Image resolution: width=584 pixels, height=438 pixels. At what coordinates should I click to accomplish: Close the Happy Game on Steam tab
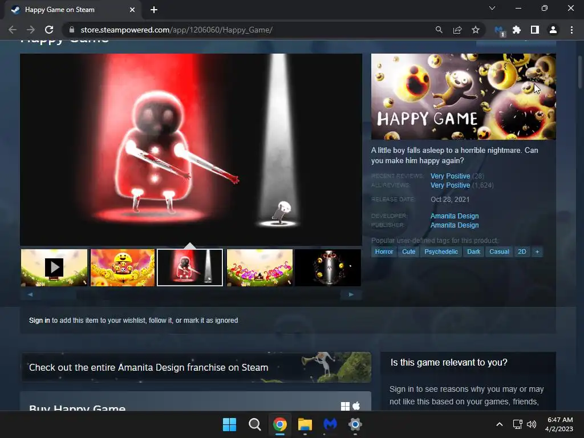tap(132, 10)
